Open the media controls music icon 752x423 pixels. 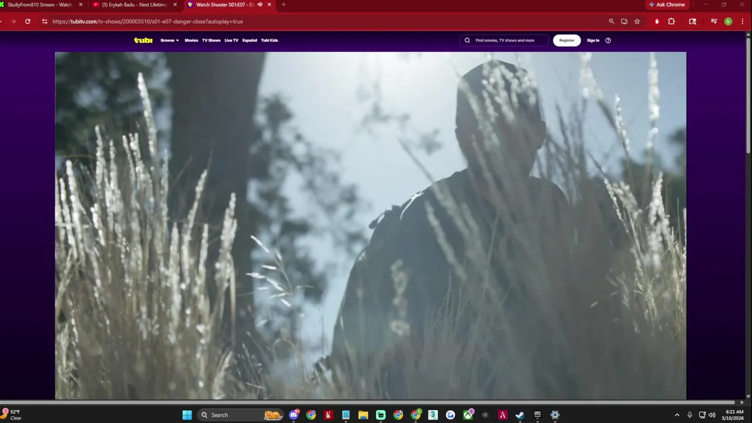click(714, 21)
